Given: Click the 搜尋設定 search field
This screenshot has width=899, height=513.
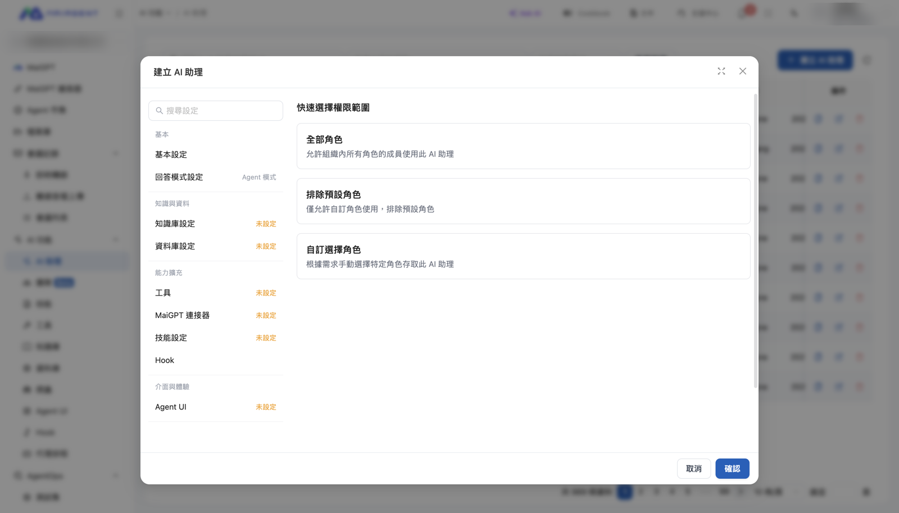Looking at the screenshot, I should [x=216, y=111].
